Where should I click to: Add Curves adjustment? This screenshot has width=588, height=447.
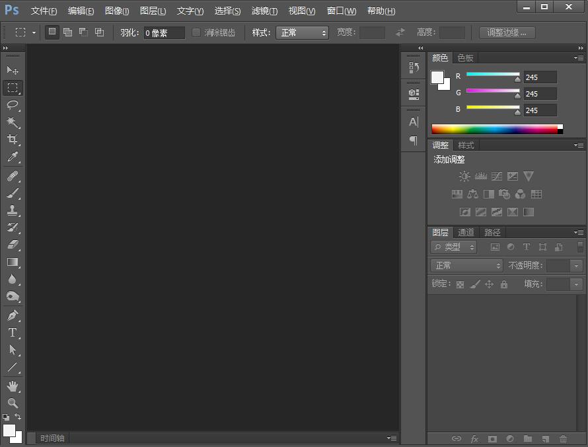point(497,176)
